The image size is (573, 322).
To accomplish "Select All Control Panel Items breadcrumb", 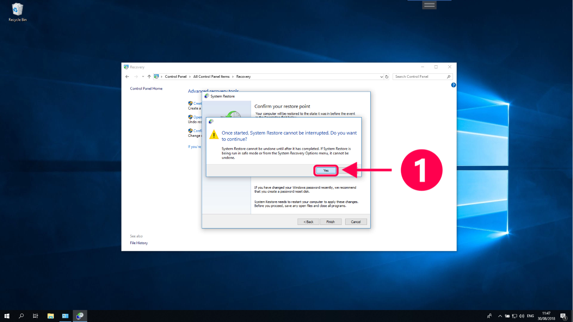I will coord(211,76).
